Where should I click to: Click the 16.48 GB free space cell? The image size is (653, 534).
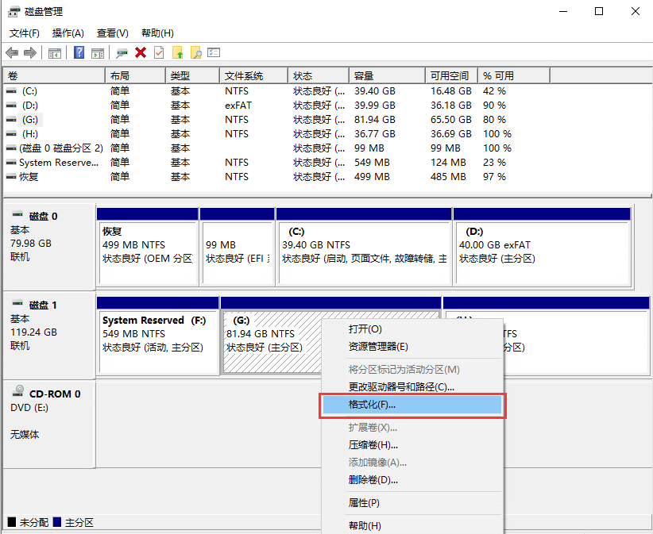pyautogui.click(x=451, y=91)
